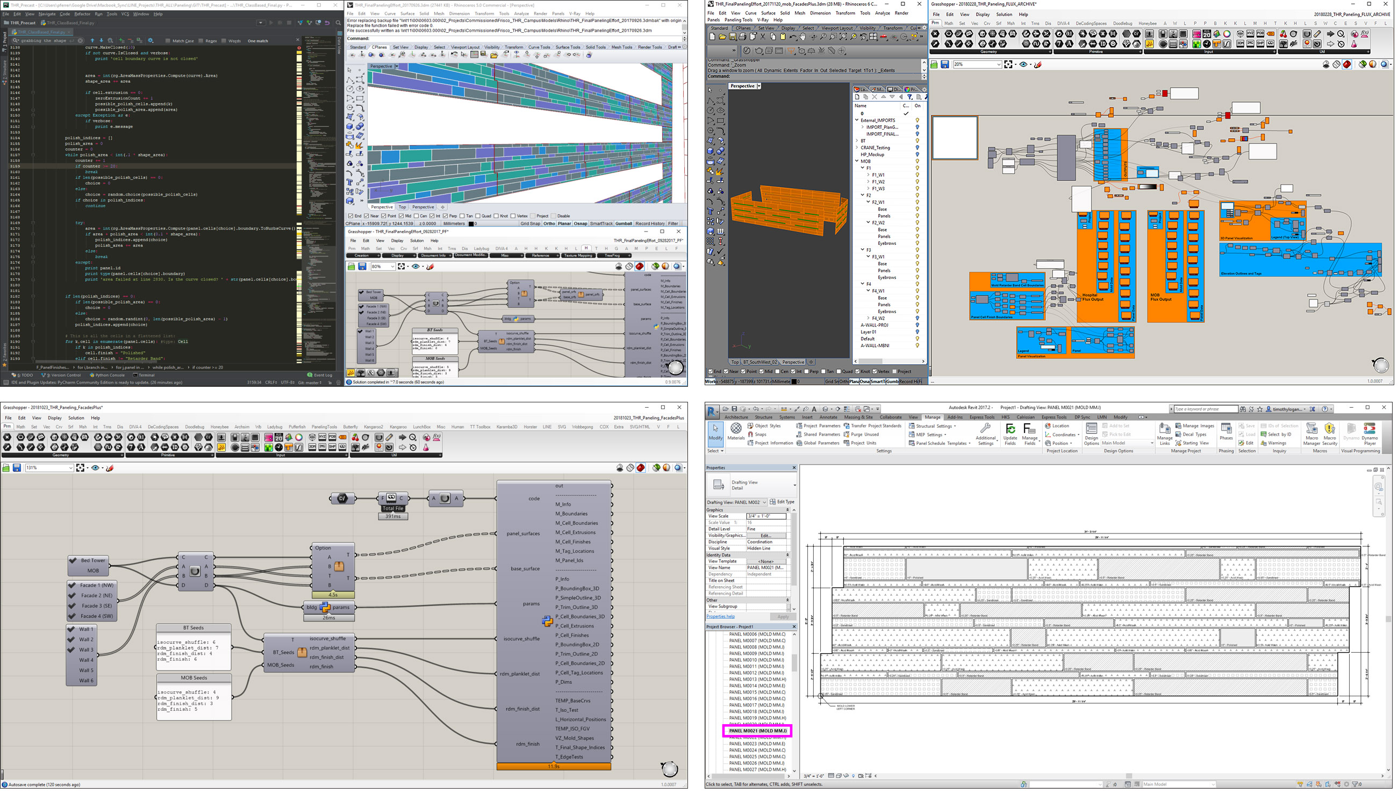The height and width of the screenshot is (794, 1398).
Task: Switch to CPlanes toolbar tab in Rhino 5
Action: pyautogui.click(x=379, y=47)
